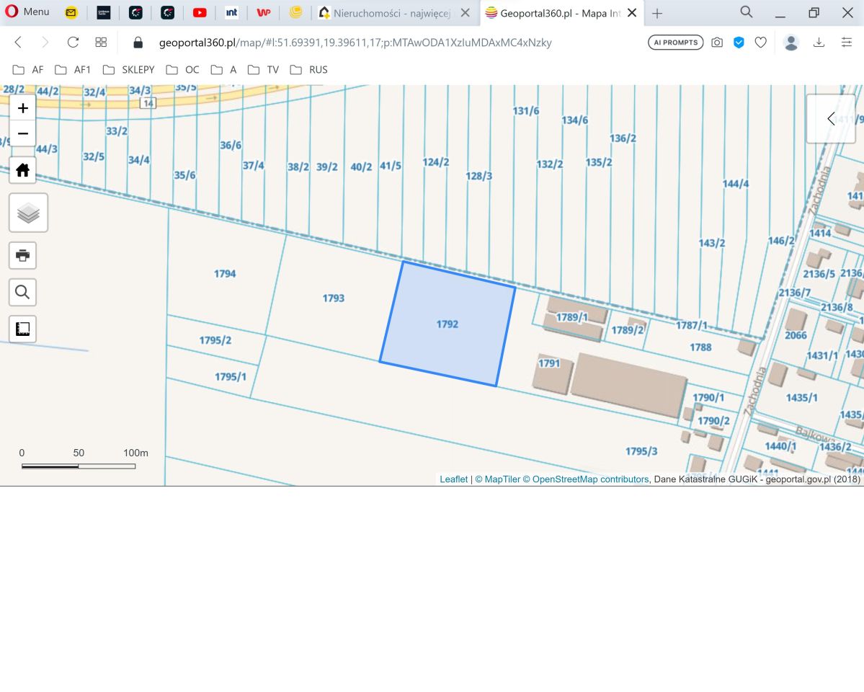Zoom in the map with plus button
This screenshot has width=864, height=692.
point(23,108)
